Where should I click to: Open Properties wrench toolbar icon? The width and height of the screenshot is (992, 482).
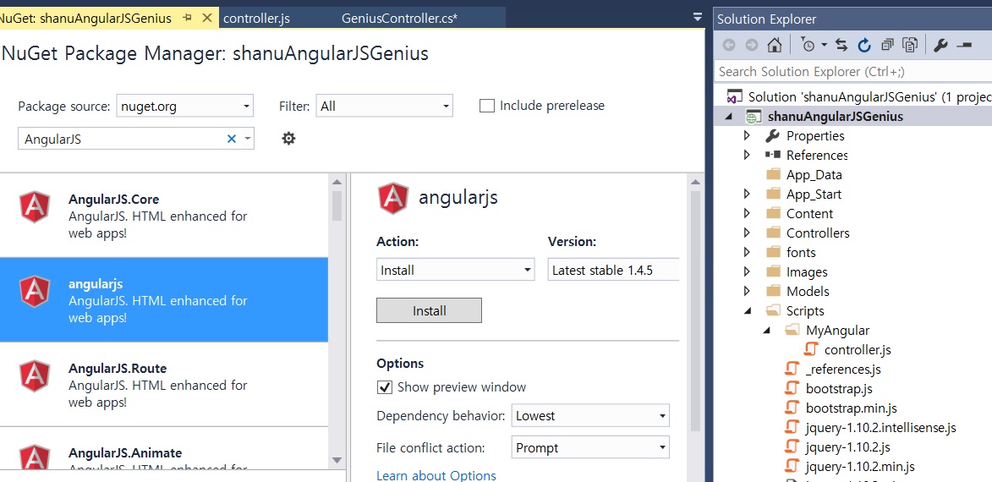click(x=940, y=45)
